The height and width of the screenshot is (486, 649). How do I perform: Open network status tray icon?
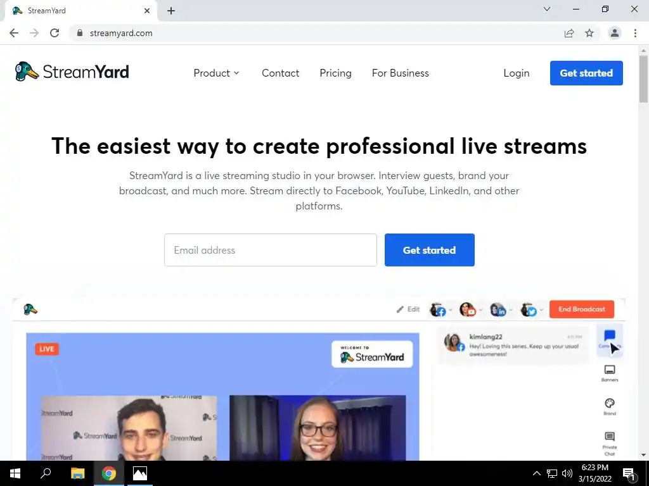pos(552,473)
